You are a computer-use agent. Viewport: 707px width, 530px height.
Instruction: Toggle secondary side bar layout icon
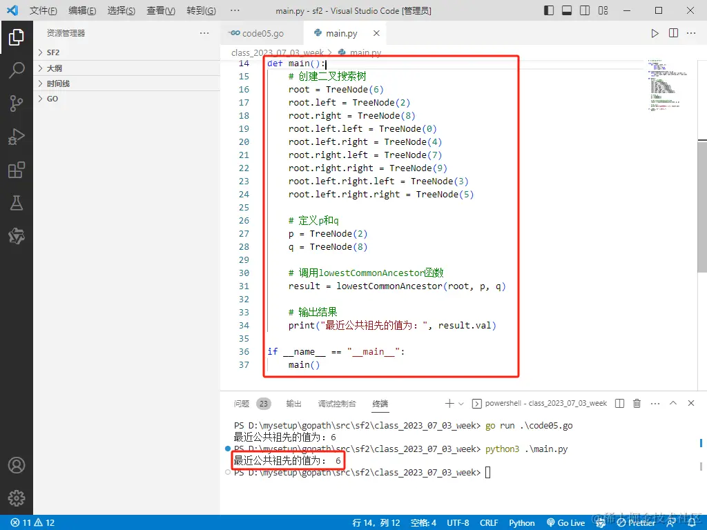click(x=585, y=10)
